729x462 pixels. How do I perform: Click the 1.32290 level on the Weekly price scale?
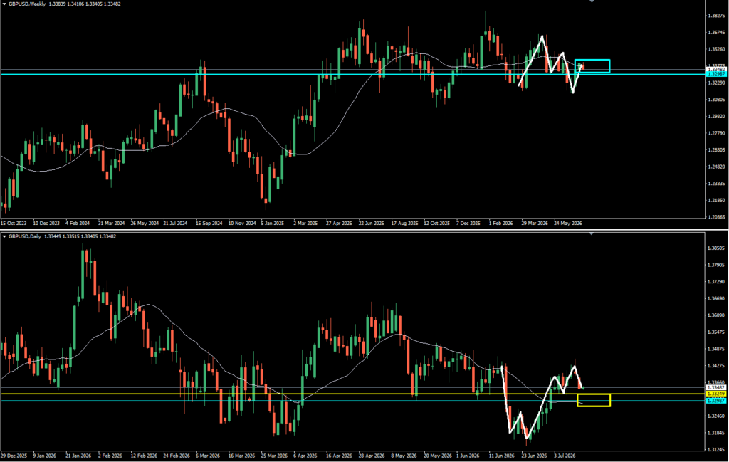pyautogui.click(x=716, y=83)
